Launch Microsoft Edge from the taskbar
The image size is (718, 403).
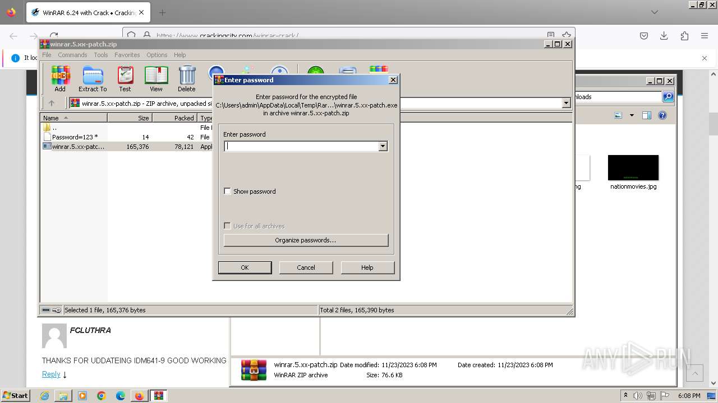(121, 396)
